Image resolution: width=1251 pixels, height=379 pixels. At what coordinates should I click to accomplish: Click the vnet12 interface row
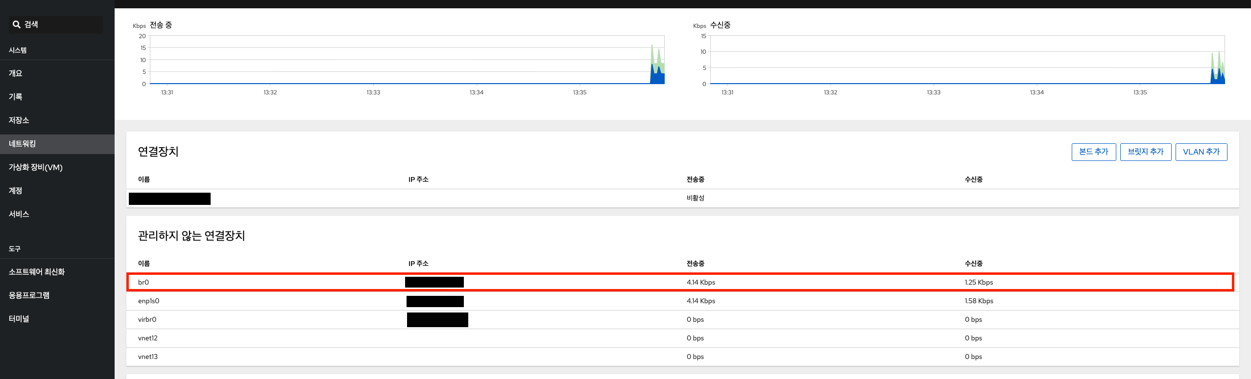148,338
